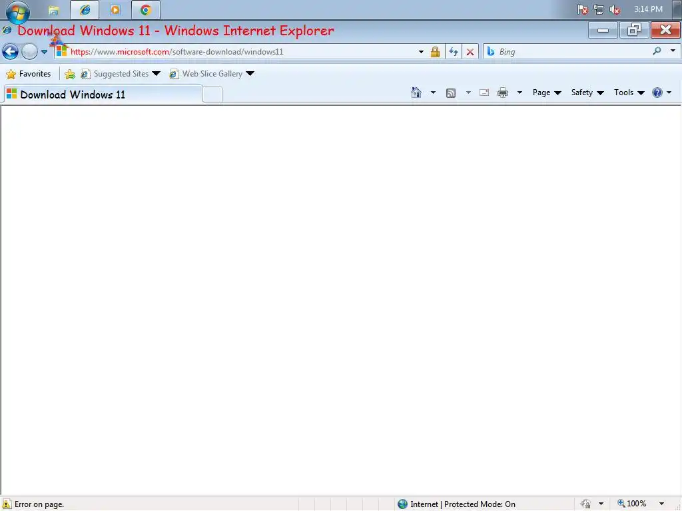
Task: Click the 3:14 PM clock
Action: click(648, 9)
